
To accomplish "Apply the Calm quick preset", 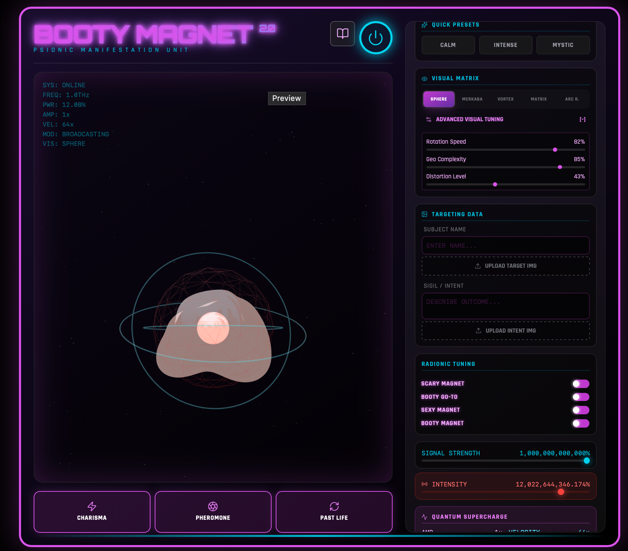I will pyautogui.click(x=448, y=45).
